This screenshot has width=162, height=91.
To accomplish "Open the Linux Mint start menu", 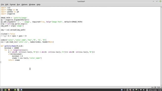I will pyautogui.click(x=2, y=90).
